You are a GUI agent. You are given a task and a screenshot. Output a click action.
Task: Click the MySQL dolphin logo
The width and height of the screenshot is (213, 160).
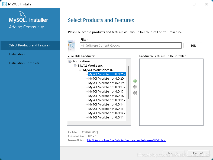click(23, 15)
